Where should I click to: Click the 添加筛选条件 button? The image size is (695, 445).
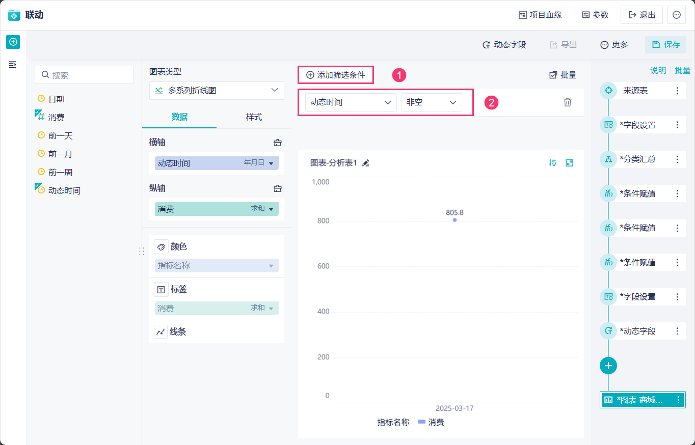336,75
